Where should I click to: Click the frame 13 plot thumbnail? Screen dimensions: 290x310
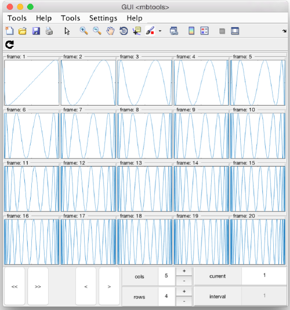pos(145,189)
